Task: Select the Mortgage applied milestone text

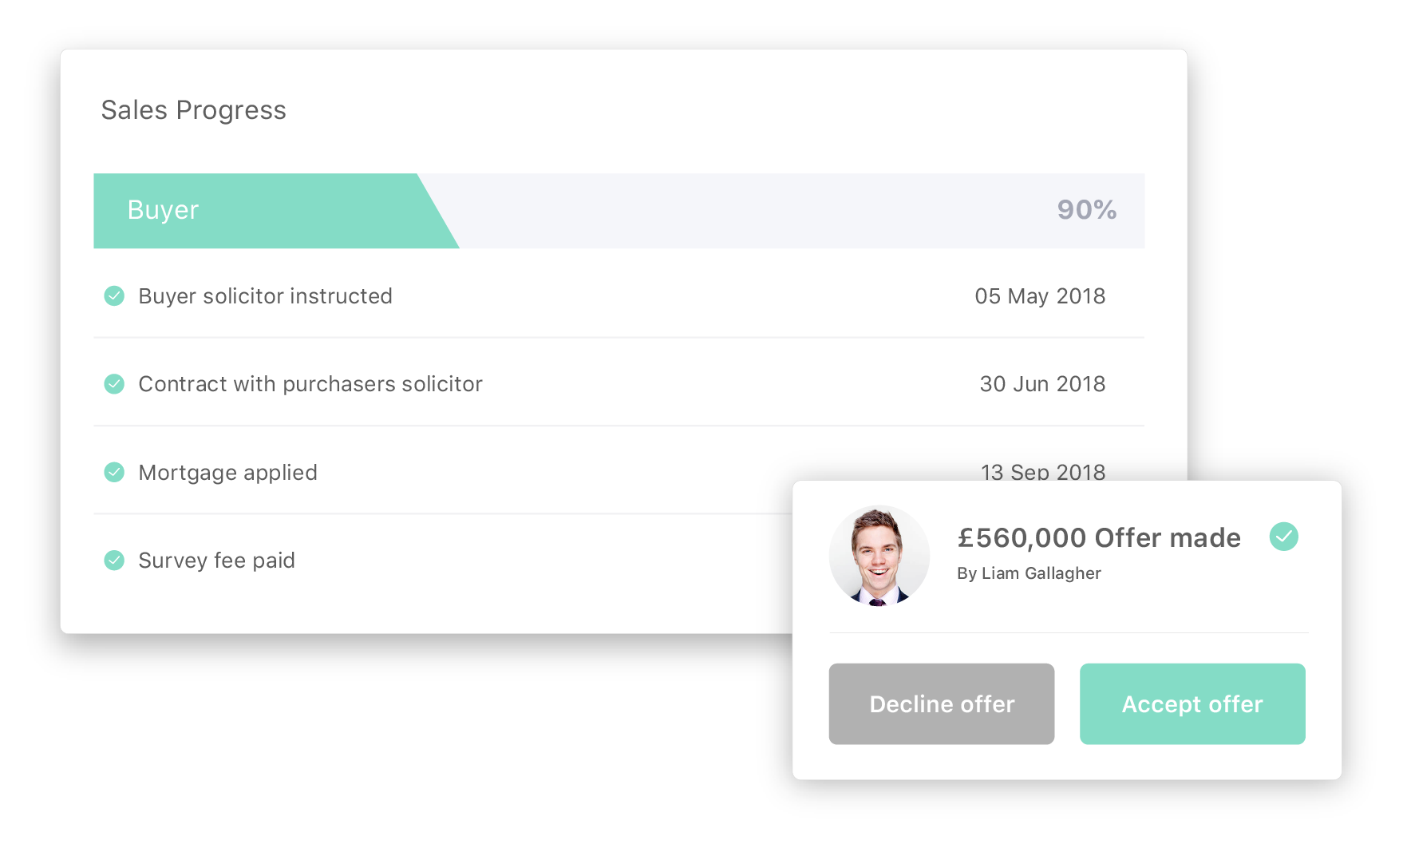Action: 227,473
